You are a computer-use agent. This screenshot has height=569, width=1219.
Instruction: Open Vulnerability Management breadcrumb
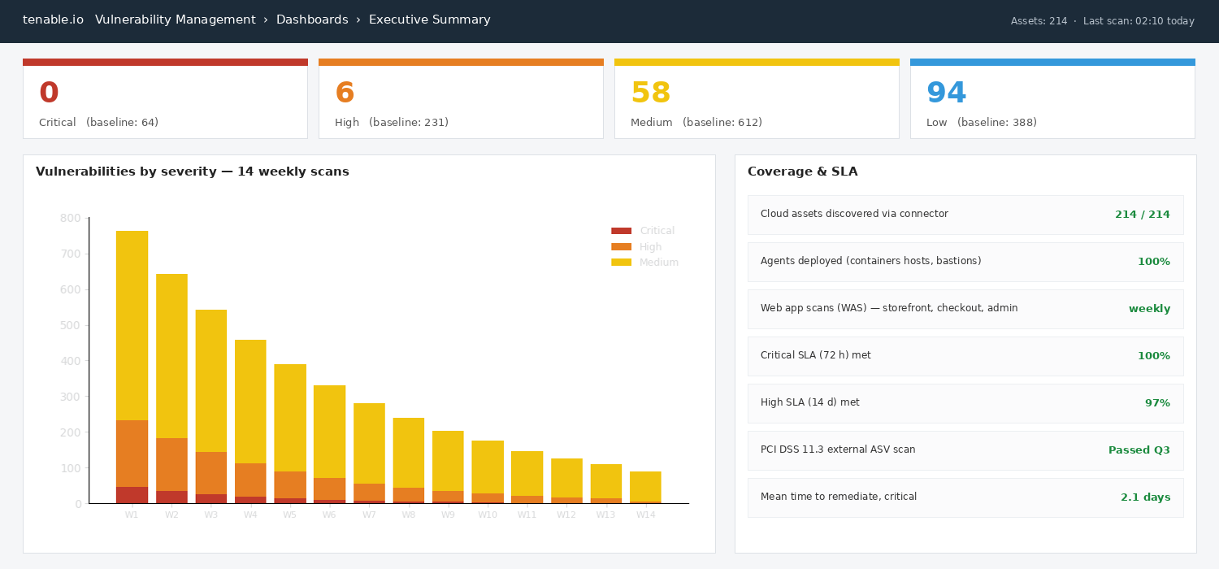pyautogui.click(x=175, y=20)
